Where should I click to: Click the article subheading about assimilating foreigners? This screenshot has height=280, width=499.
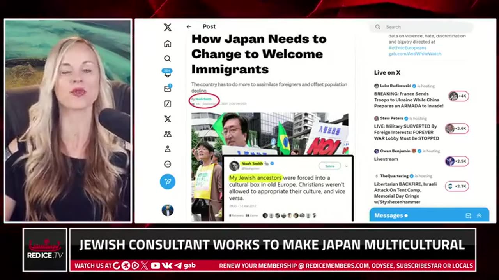pyautogui.click(x=269, y=87)
